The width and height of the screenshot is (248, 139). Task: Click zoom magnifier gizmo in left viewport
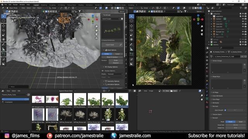(x=96, y=26)
